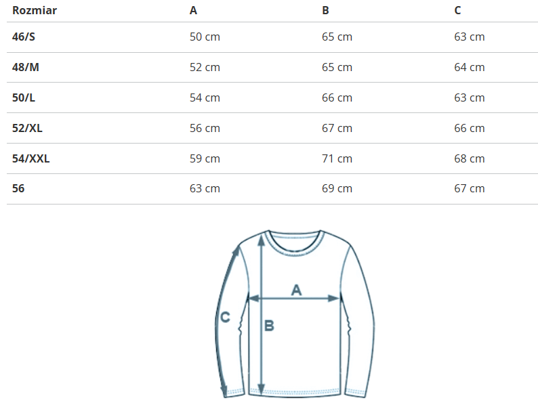Click the right arrowhead of the chest width arrow
Image resolution: width=538 pixels, height=409 pixels.
point(333,298)
